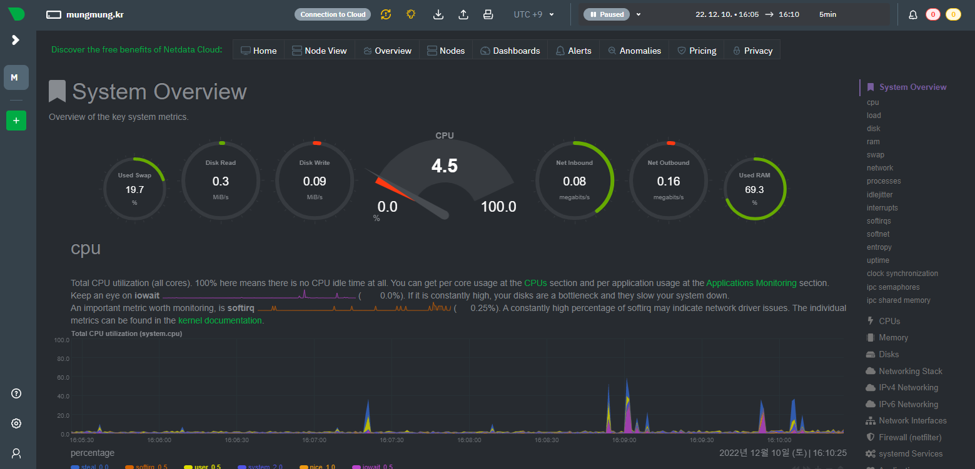Select the M space avatar

(x=16, y=77)
